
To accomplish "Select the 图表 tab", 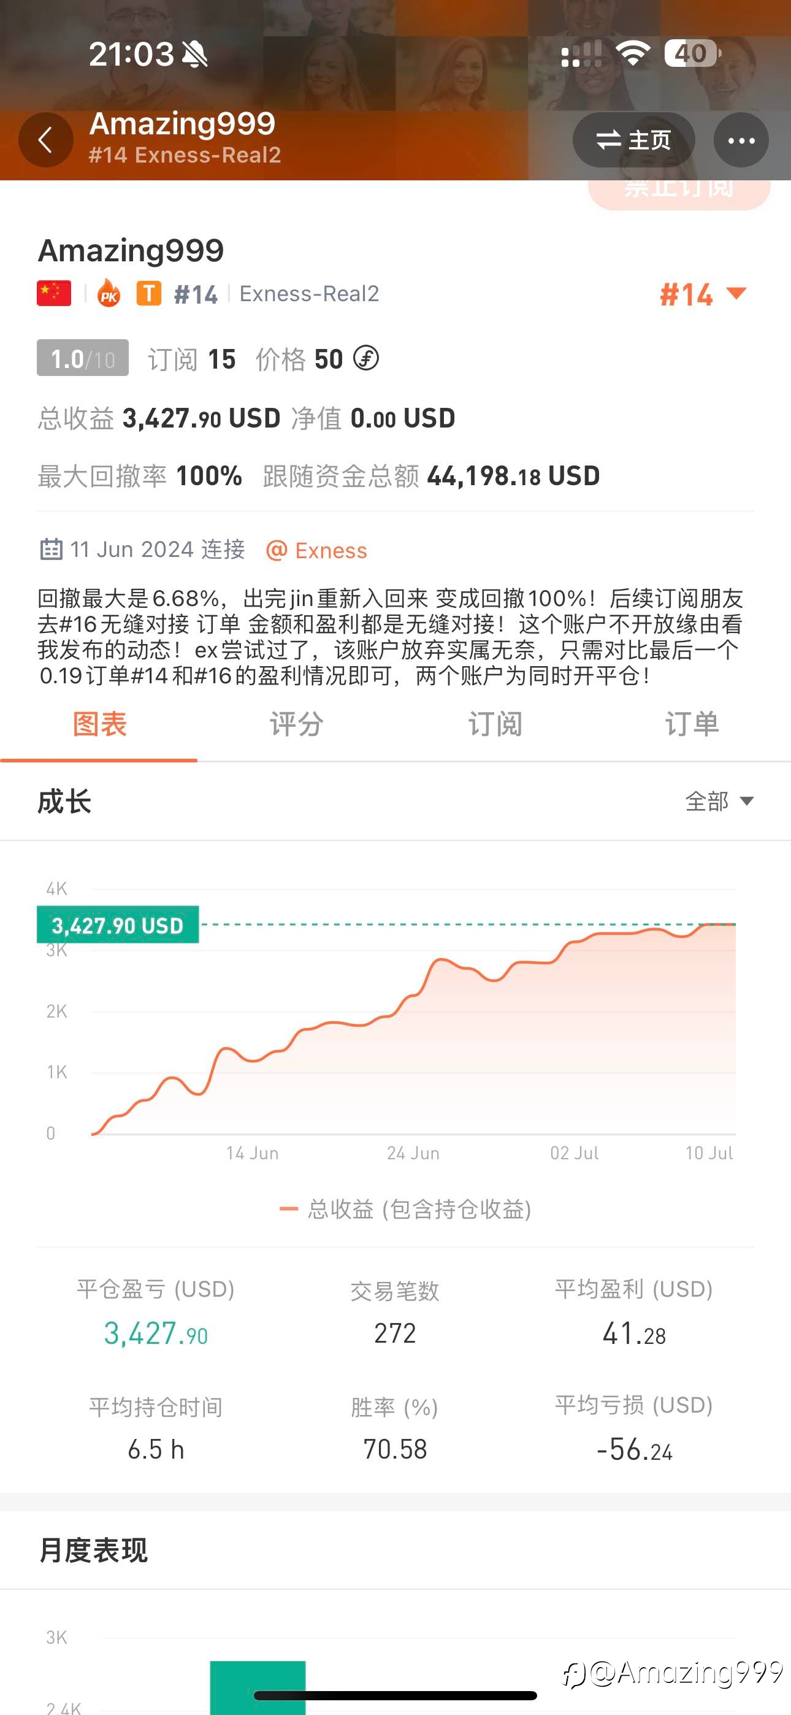I will 99,724.
